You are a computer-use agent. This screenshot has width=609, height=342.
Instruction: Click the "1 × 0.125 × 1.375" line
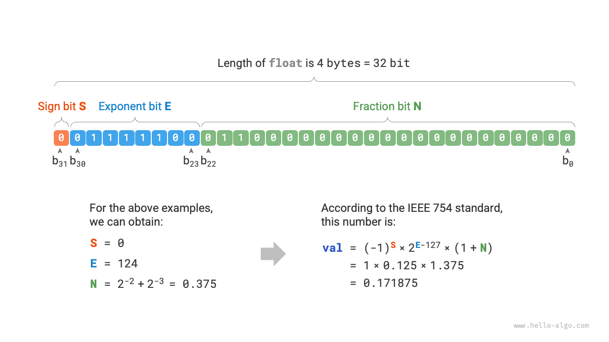(x=413, y=266)
